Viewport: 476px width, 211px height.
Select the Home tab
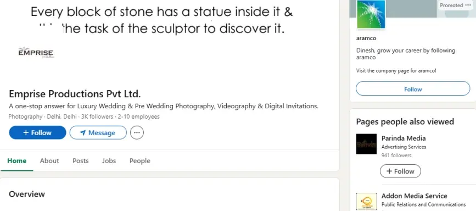[16, 160]
